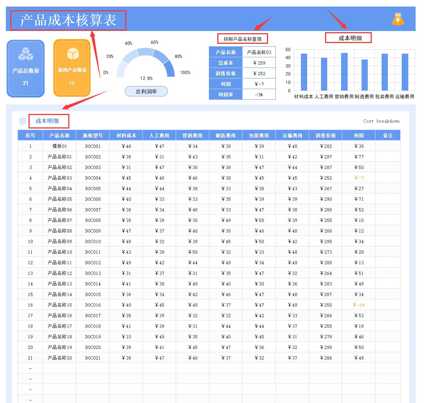Click the orange ¥-16 loss value for 产品名称15
424x403 pixels.
coord(358,305)
